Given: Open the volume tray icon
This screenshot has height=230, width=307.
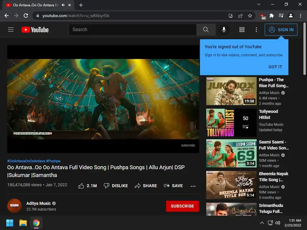Looking at the screenshot, I should pyautogui.click(x=278, y=223).
